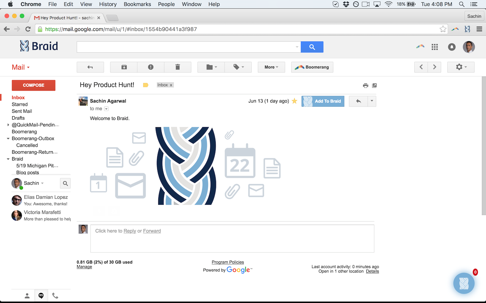The width and height of the screenshot is (486, 303).
Task: Switch to the Hangouts conversations tab icon
Action: point(41,296)
